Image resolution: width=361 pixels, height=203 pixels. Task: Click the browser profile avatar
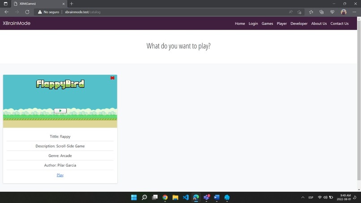coord(344,12)
